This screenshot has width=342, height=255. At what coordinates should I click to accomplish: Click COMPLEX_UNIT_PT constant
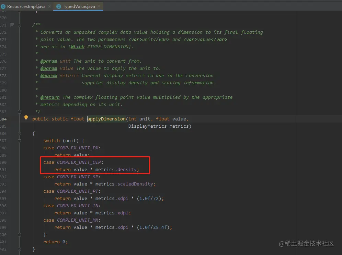click(x=78, y=191)
